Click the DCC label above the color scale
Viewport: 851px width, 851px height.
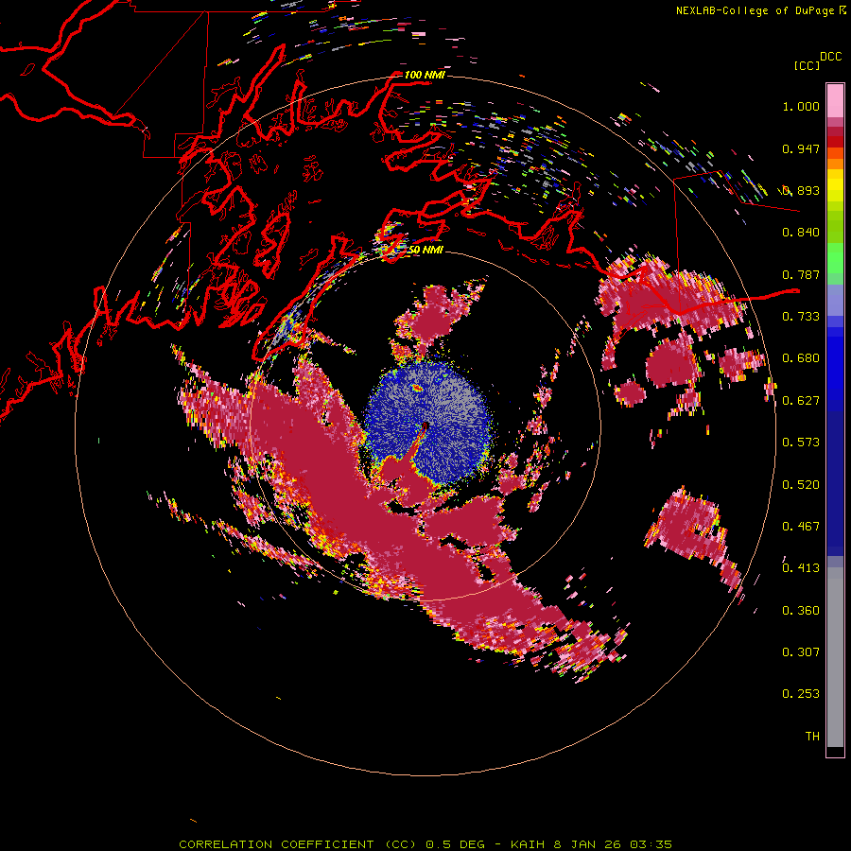click(x=830, y=57)
